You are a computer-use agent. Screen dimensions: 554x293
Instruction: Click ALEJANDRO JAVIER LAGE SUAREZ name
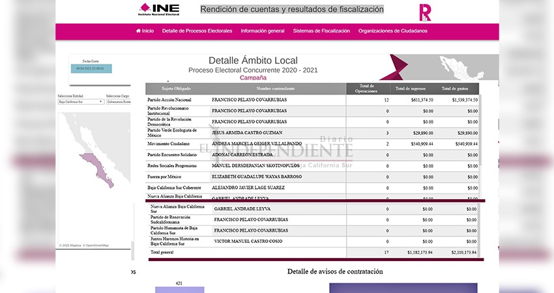[x=248, y=188]
